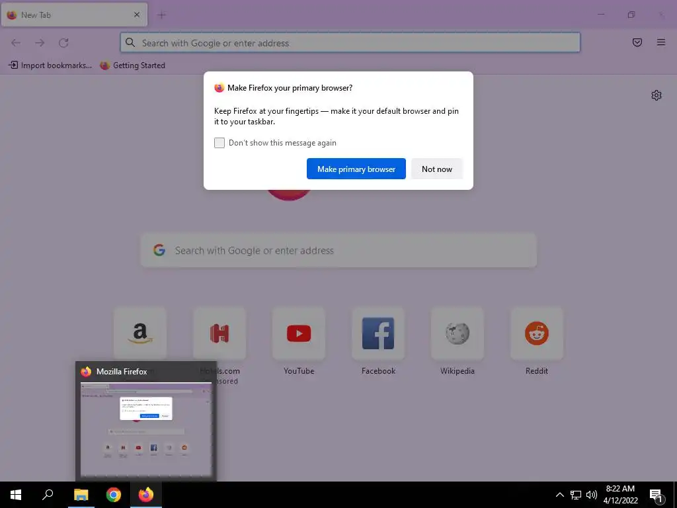677x508 pixels.
Task: Click the network status tray icon
Action: 576,495
